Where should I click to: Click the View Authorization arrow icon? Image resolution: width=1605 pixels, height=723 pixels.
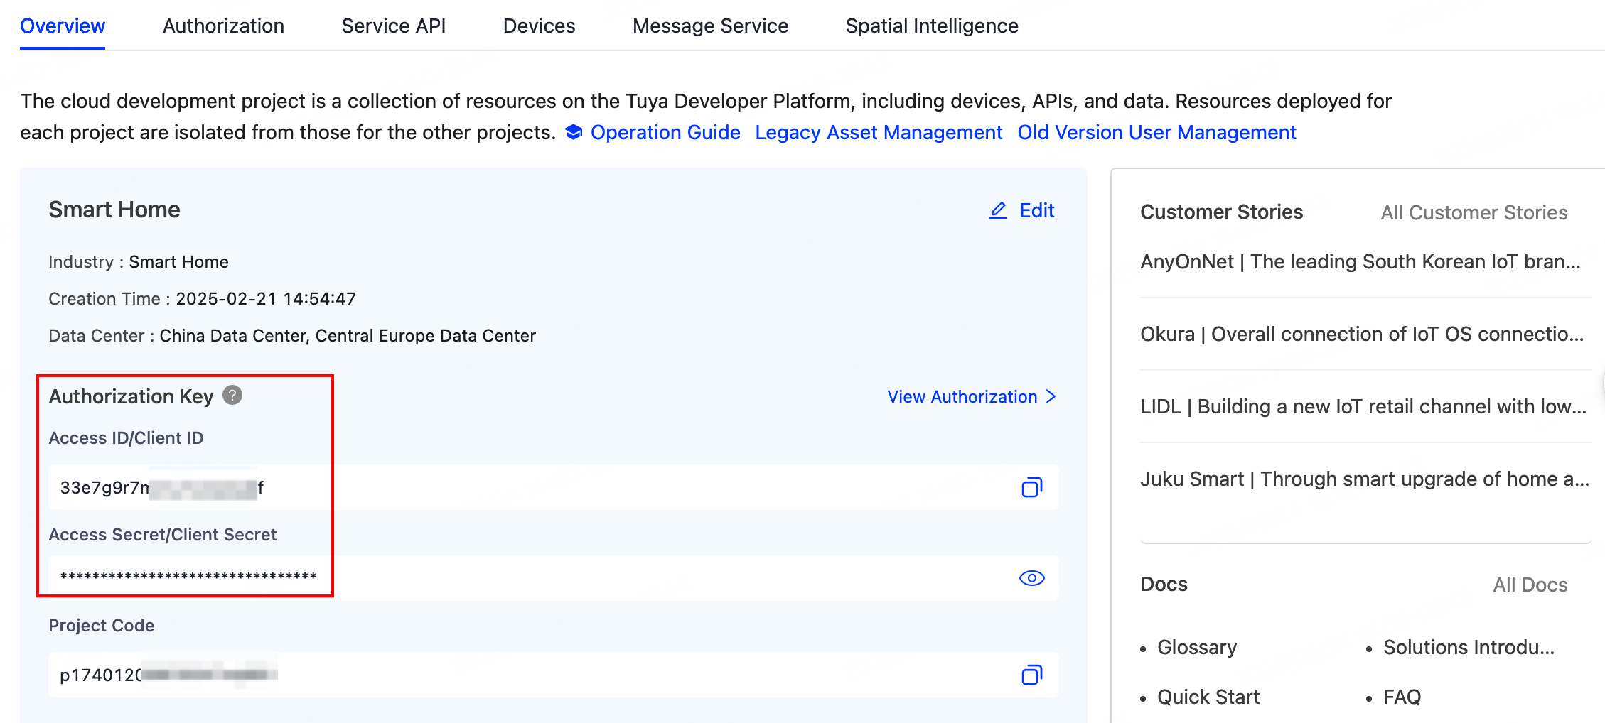tap(1051, 397)
